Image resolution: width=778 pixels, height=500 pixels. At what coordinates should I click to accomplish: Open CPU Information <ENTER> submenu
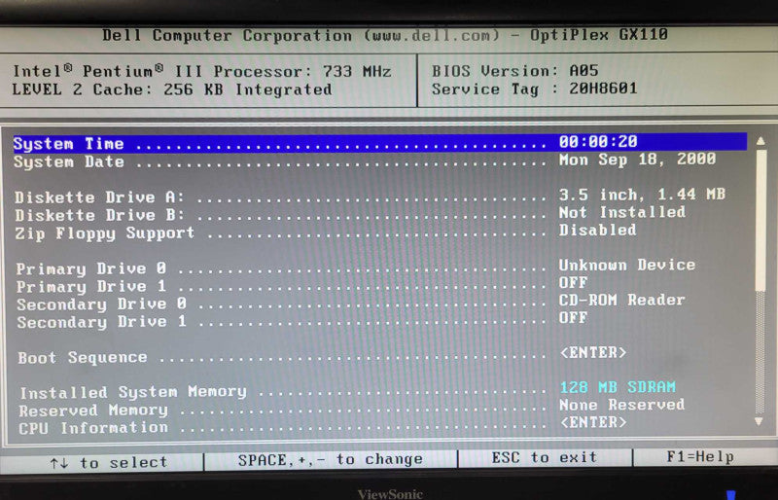click(593, 422)
